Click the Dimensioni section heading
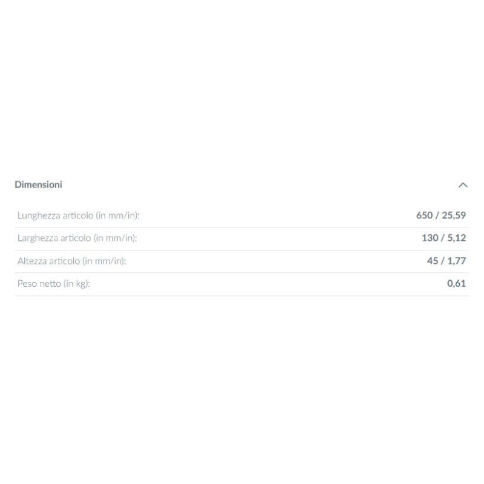 click(38, 185)
